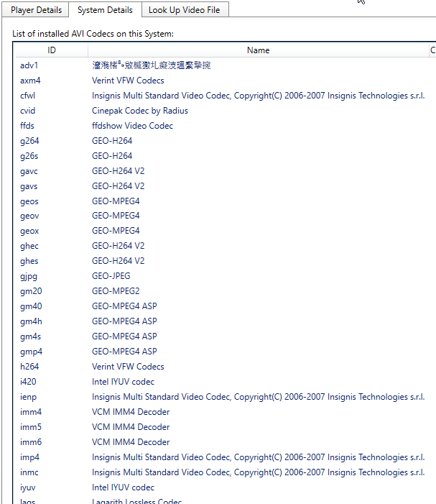
Task: Select the ghes codec ID
Action: pyautogui.click(x=29, y=261)
